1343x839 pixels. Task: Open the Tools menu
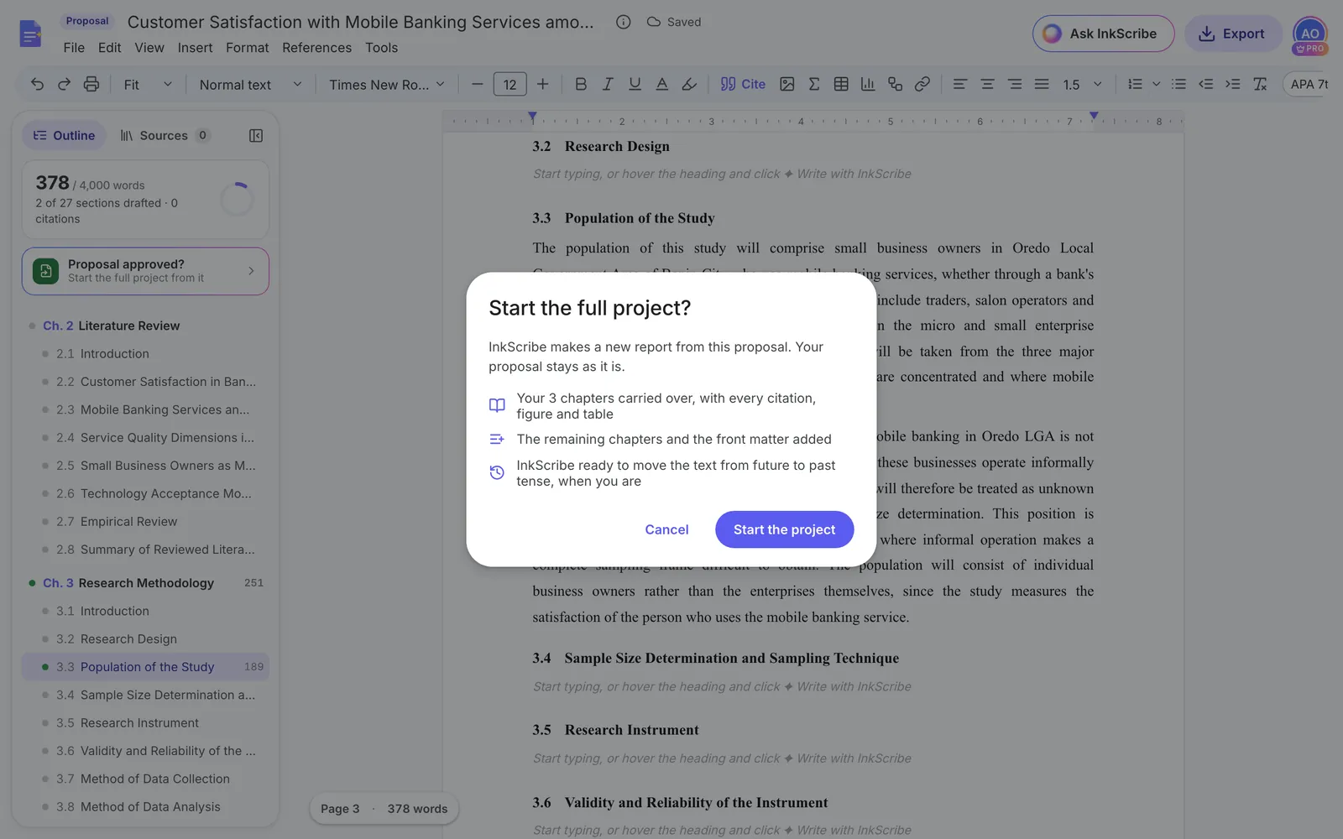[x=381, y=48]
